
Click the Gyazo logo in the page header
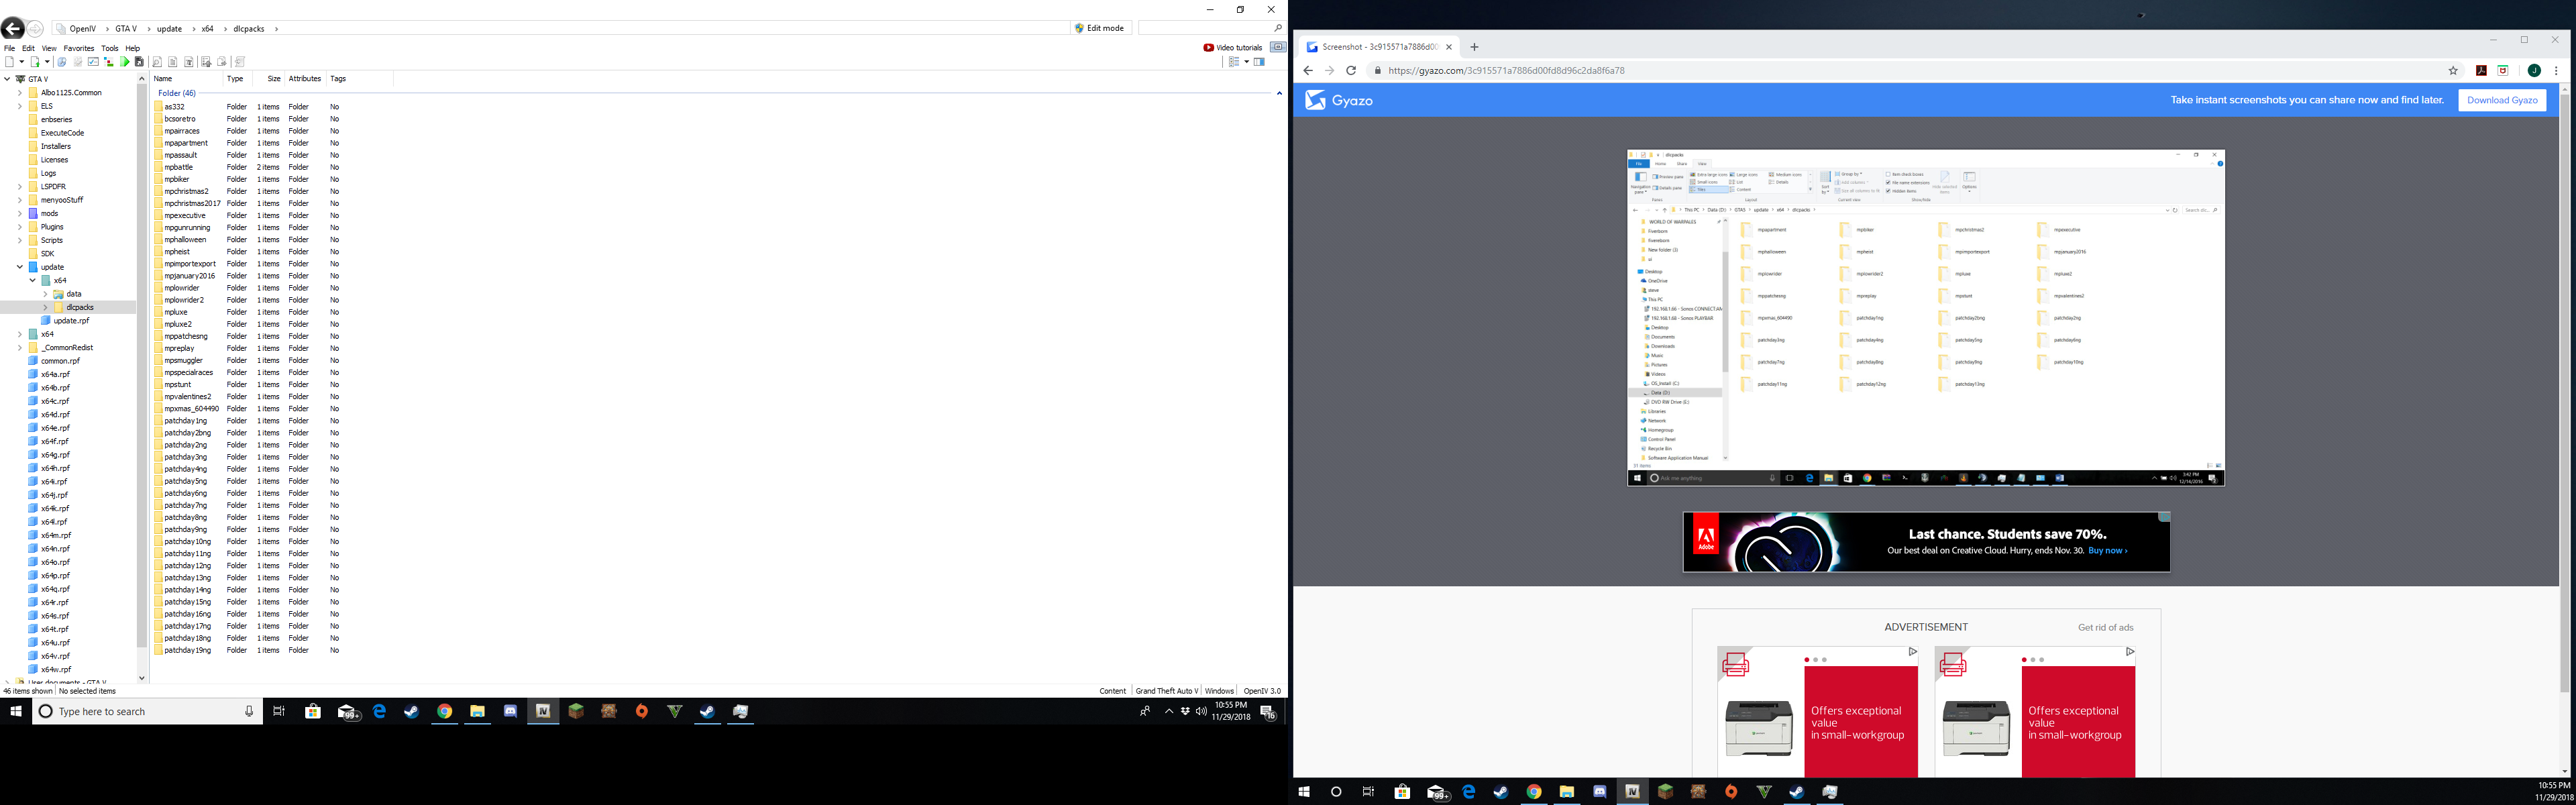[1339, 100]
